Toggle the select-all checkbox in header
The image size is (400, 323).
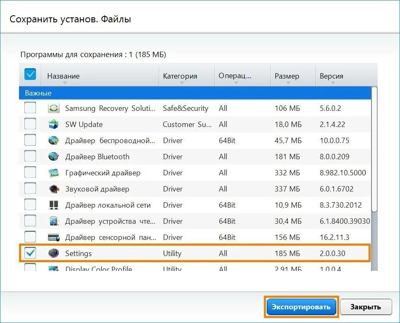30,74
